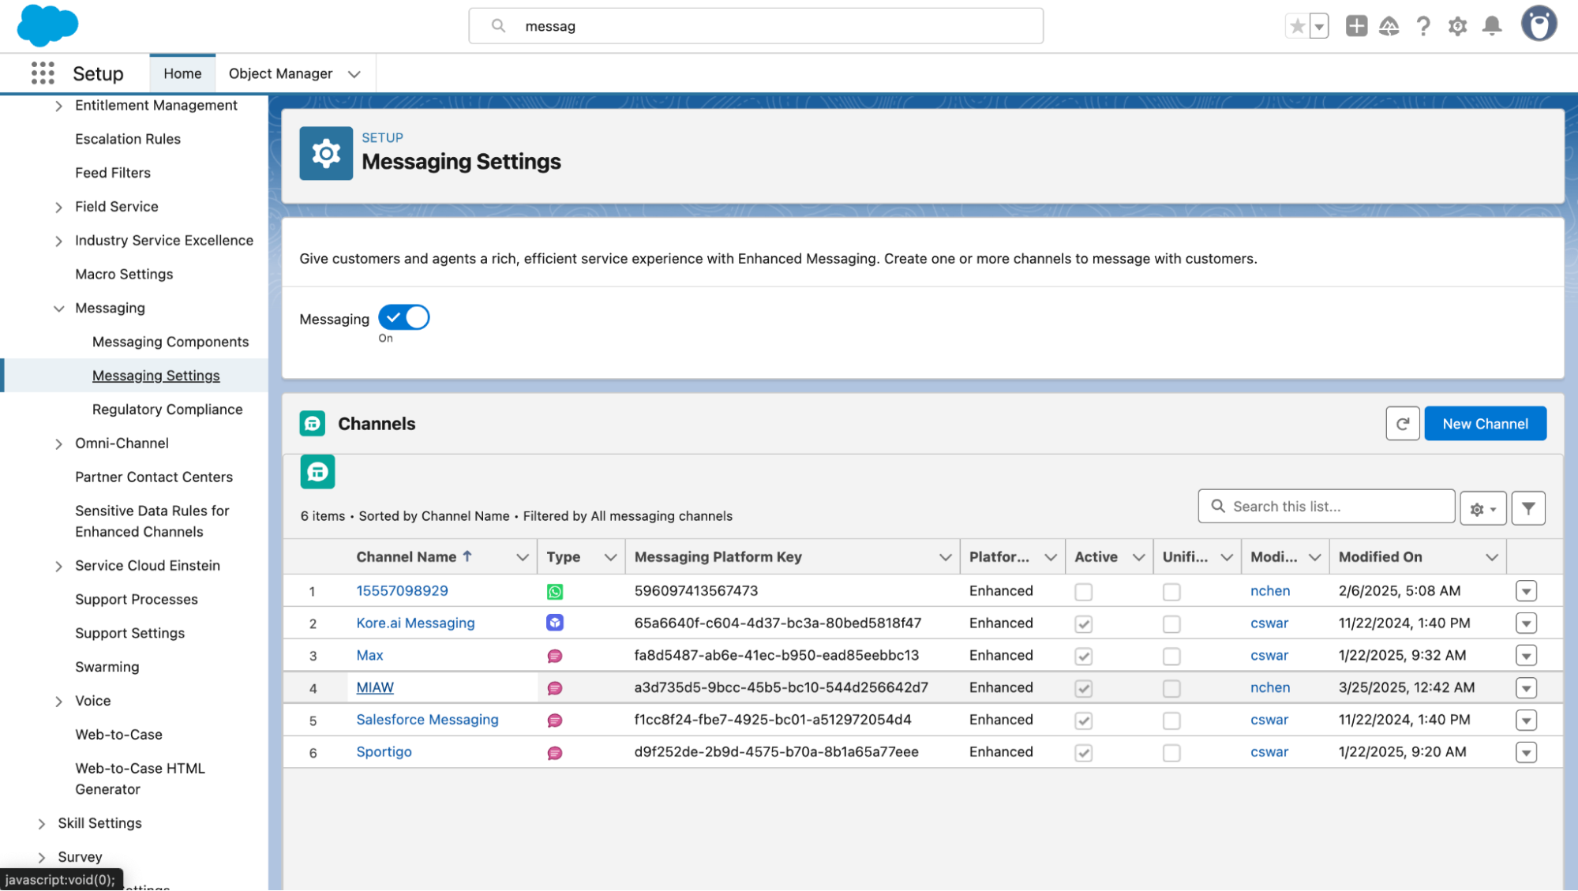Open the MIAW channel link

coord(375,688)
